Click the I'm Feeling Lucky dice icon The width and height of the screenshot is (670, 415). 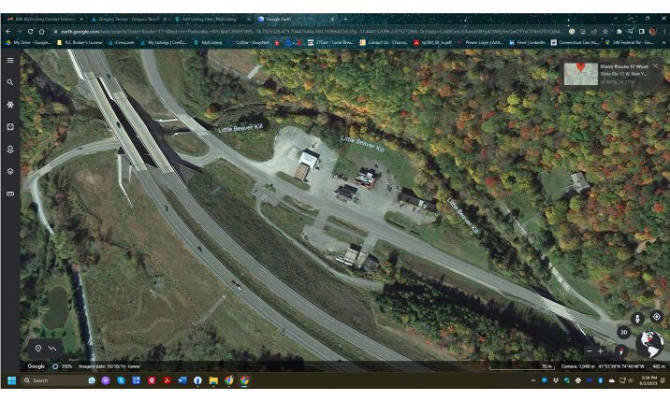10,126
